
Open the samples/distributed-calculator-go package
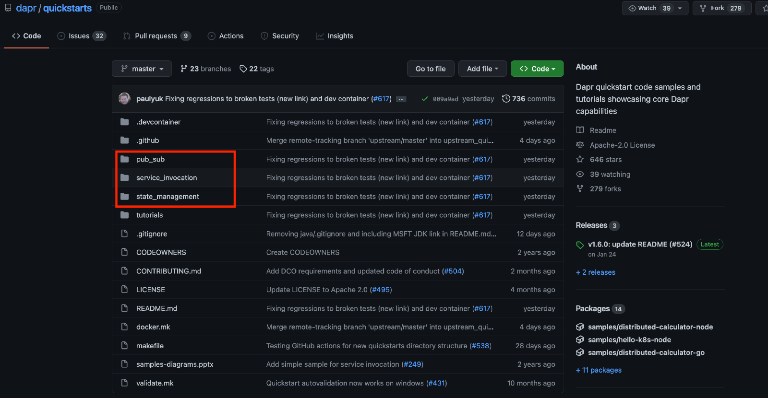click(646, 352)
